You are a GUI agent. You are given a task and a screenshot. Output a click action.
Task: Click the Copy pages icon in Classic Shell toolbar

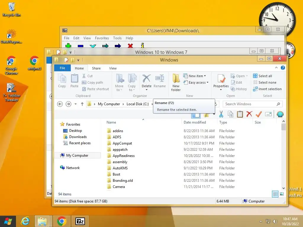pos(230,114)
